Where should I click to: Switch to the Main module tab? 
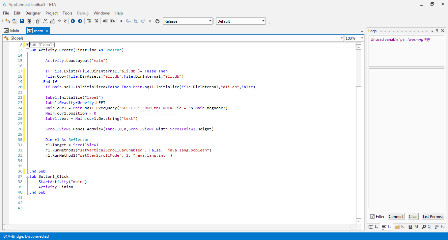click(12, 31)
